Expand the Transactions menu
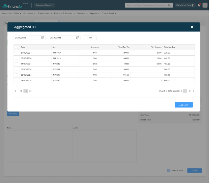 click(45, 13)
